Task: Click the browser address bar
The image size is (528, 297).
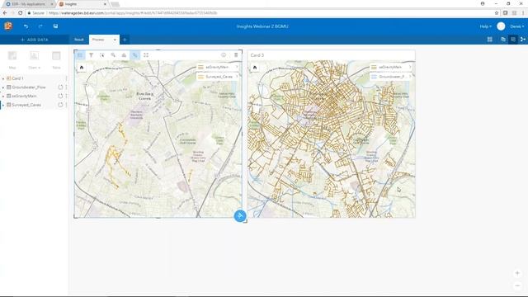Action: 259,13
